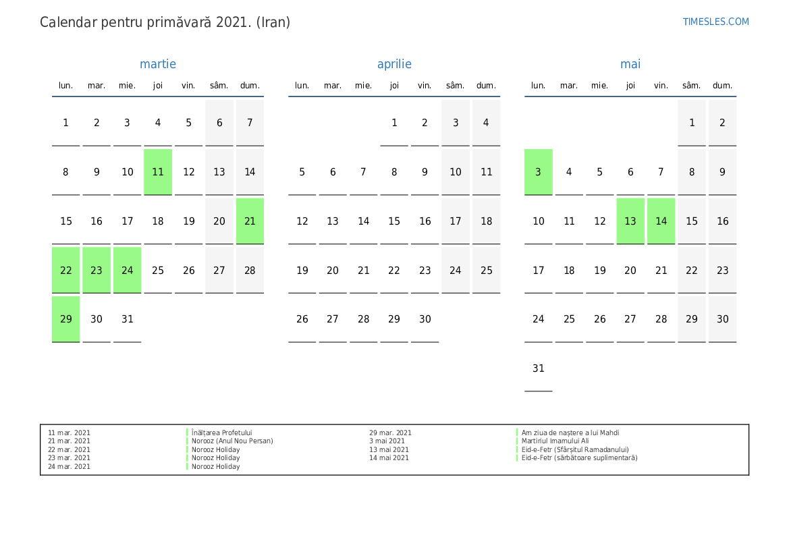
Task: Click highlighted March 24 cell
Action: [128, 270]
